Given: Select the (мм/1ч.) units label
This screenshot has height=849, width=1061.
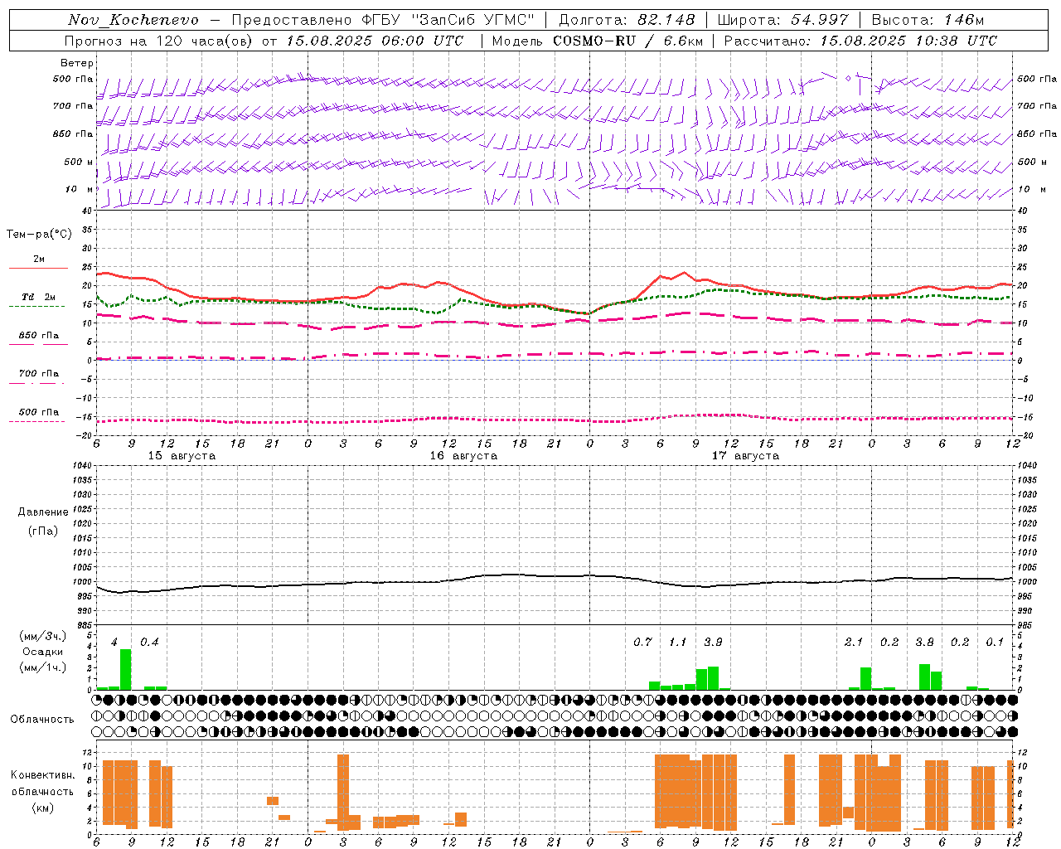Looking at the screenshot, I should coord(43,667).
